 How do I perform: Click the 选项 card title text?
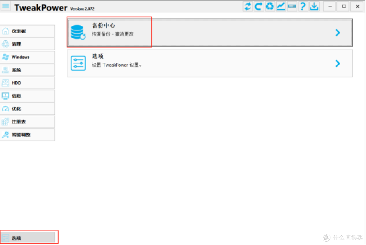pyautogui.click(x=98, y=56)
